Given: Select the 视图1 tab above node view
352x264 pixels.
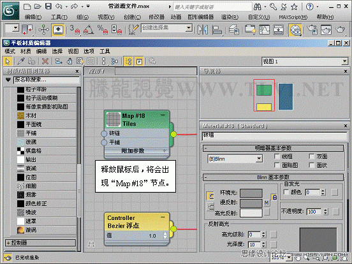Looking at the screenshot, I should (x=99, y=71).
